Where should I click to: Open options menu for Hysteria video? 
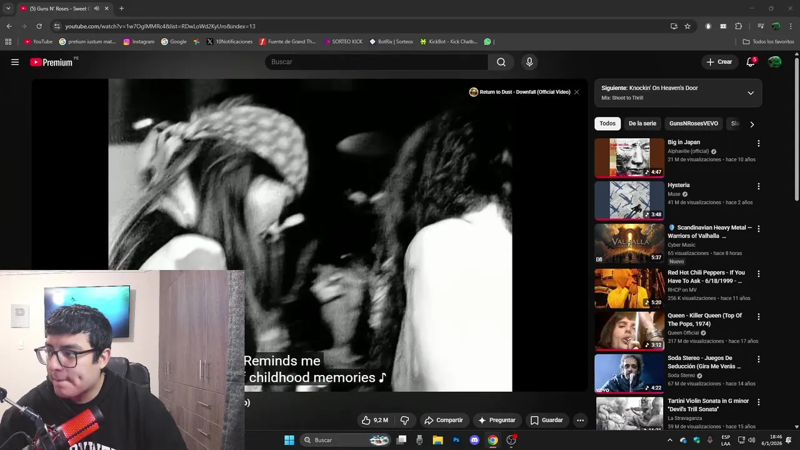click(759, 186)
